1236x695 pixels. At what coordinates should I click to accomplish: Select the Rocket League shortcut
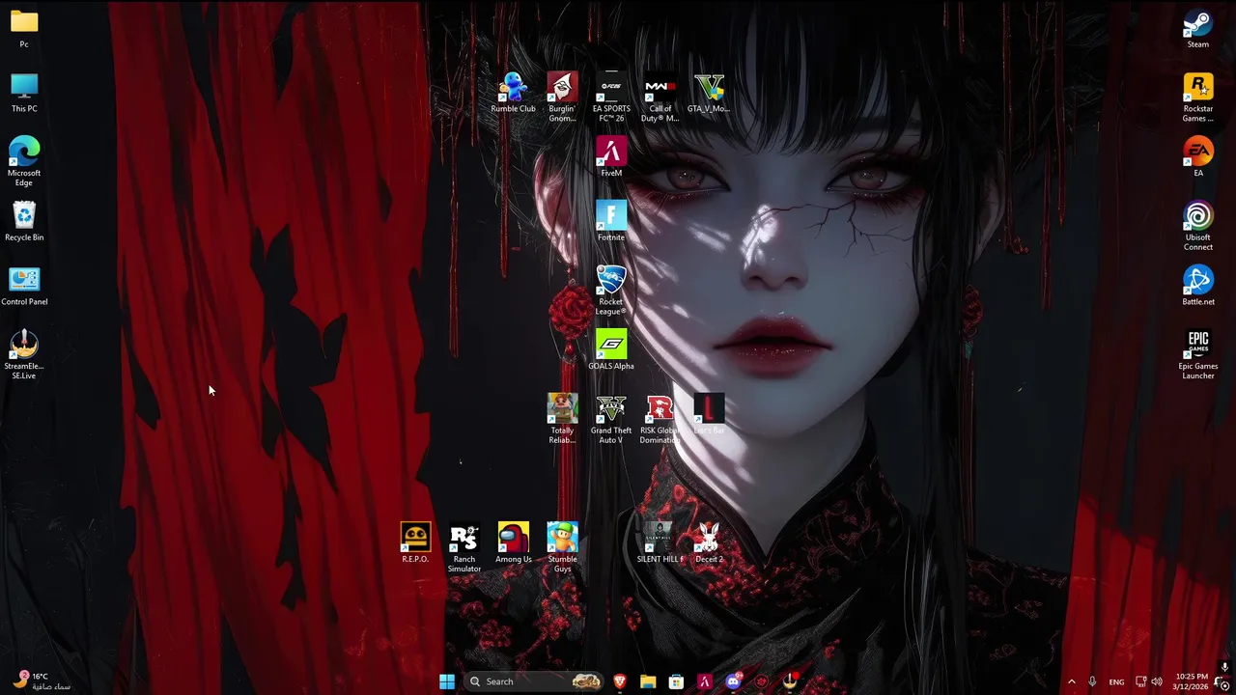(611, 291)
